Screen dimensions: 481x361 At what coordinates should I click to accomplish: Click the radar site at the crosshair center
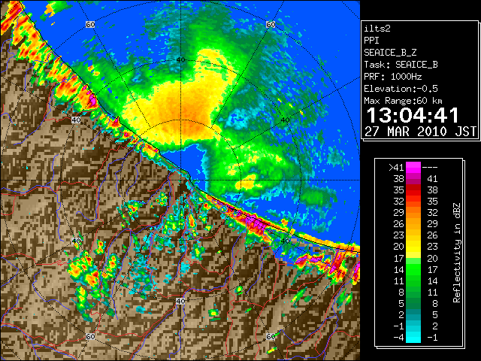180,180
